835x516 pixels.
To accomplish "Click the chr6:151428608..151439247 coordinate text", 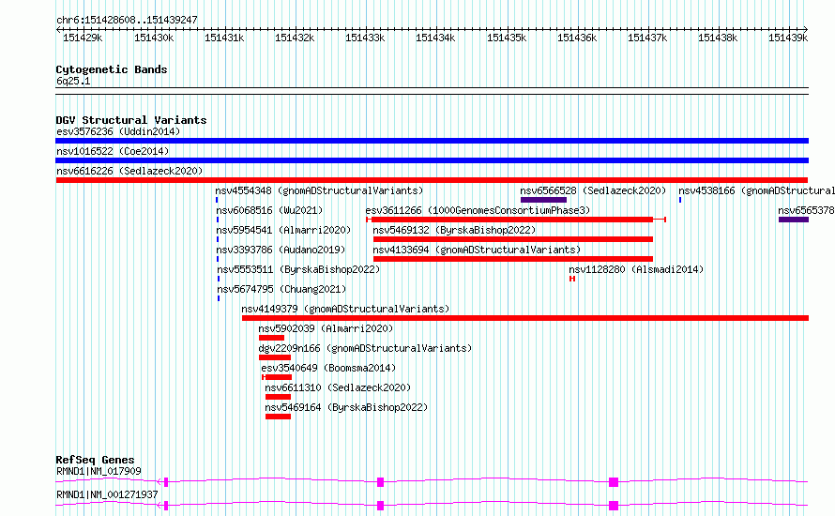I will pyautogui.click(x=127, y=21).
